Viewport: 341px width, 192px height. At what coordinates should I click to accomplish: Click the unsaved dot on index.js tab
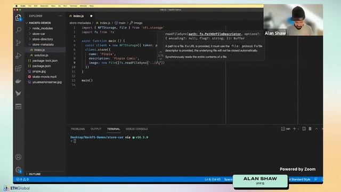(91, 16)
